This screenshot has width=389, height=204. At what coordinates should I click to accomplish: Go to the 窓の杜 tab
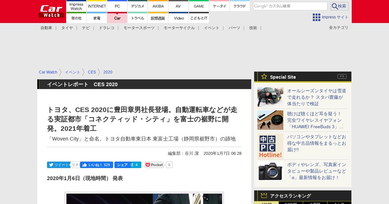pos(76,18)
